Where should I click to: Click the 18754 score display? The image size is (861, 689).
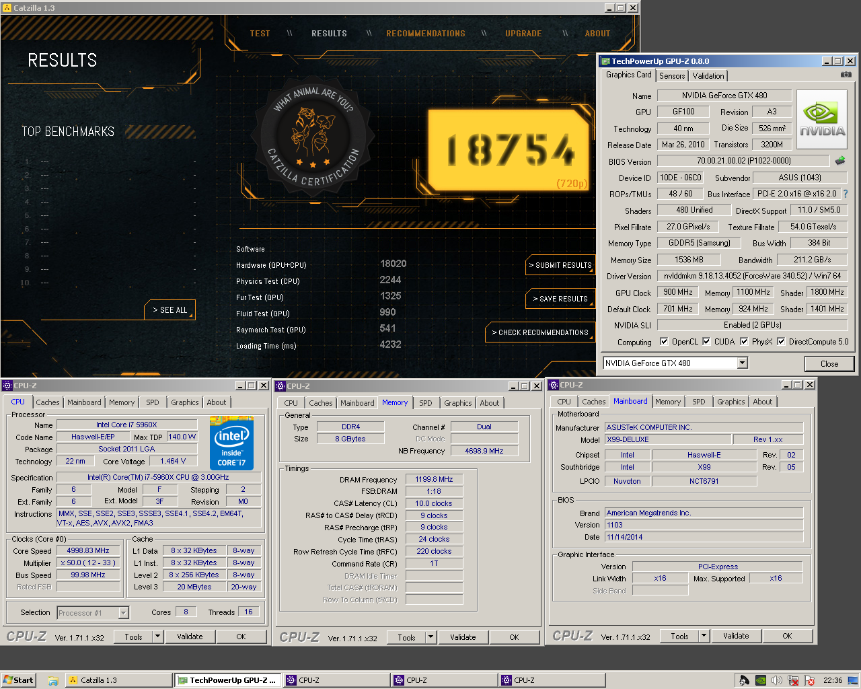(509, 149)
